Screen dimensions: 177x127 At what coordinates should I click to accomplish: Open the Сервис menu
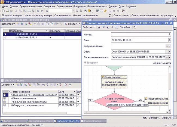coord(113,7)
